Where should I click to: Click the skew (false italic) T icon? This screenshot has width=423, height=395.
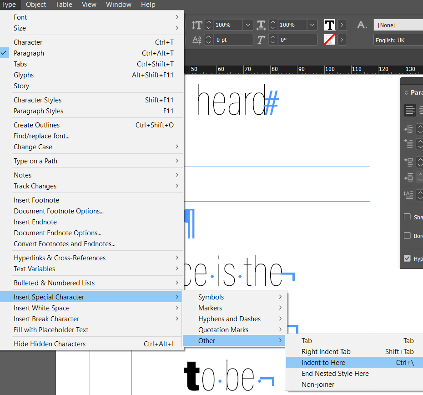click(261, 40)
